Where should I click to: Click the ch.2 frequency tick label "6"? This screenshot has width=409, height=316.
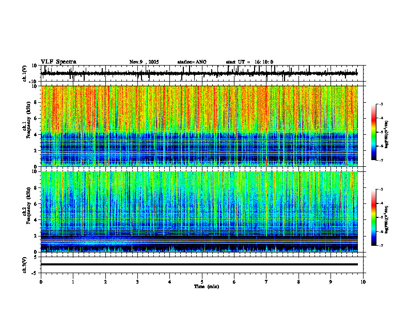pyautogui.click(x=36, y=204)
